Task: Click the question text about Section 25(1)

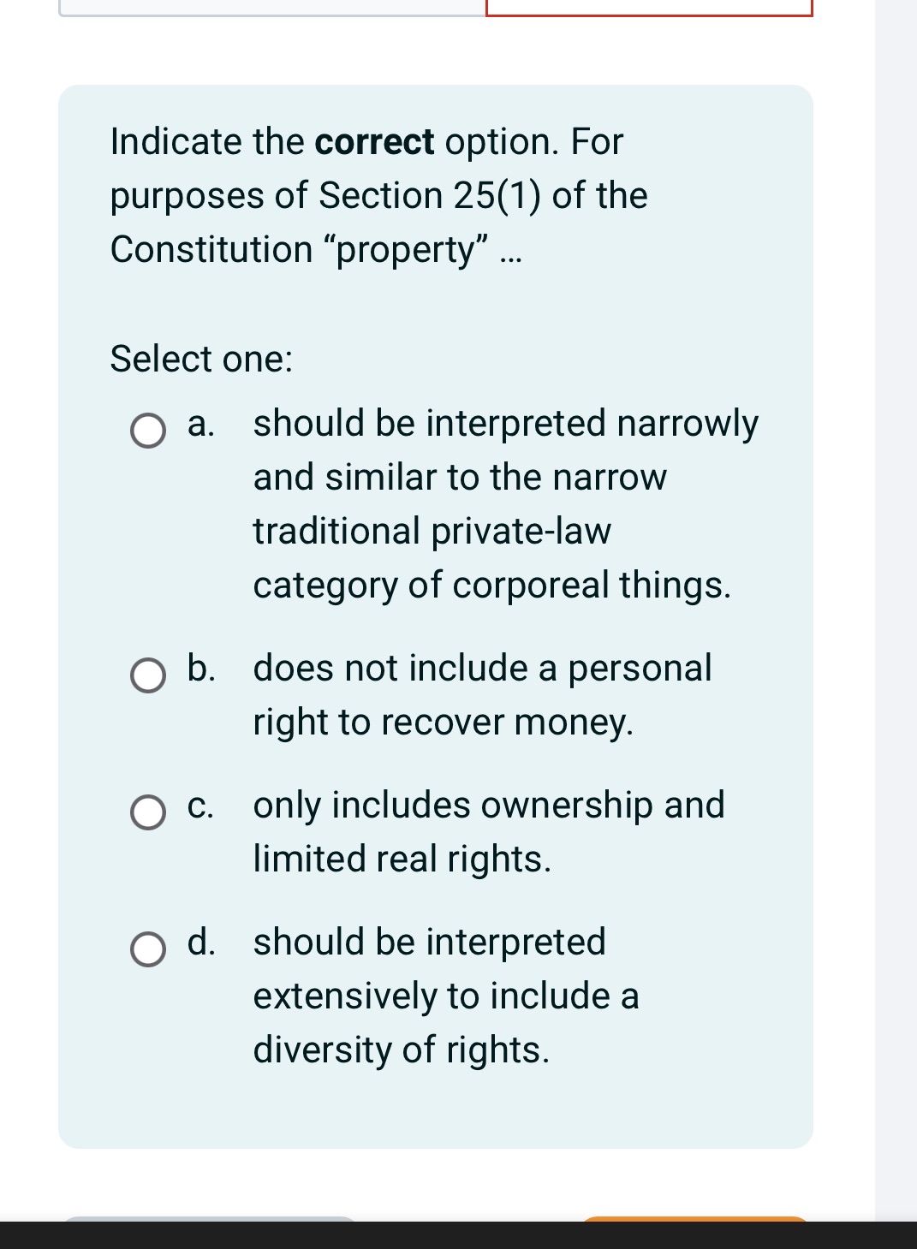Action: (377, 195)
